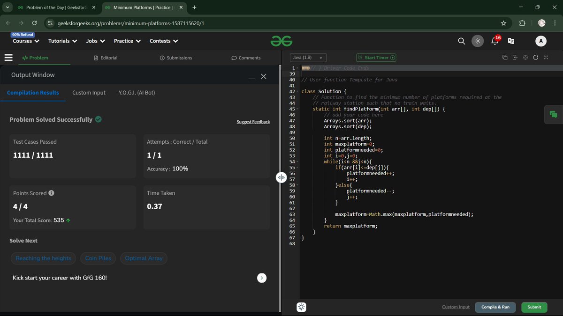
Task: Open Chrome profile avatar icon
Action: (x=541, y=23)
